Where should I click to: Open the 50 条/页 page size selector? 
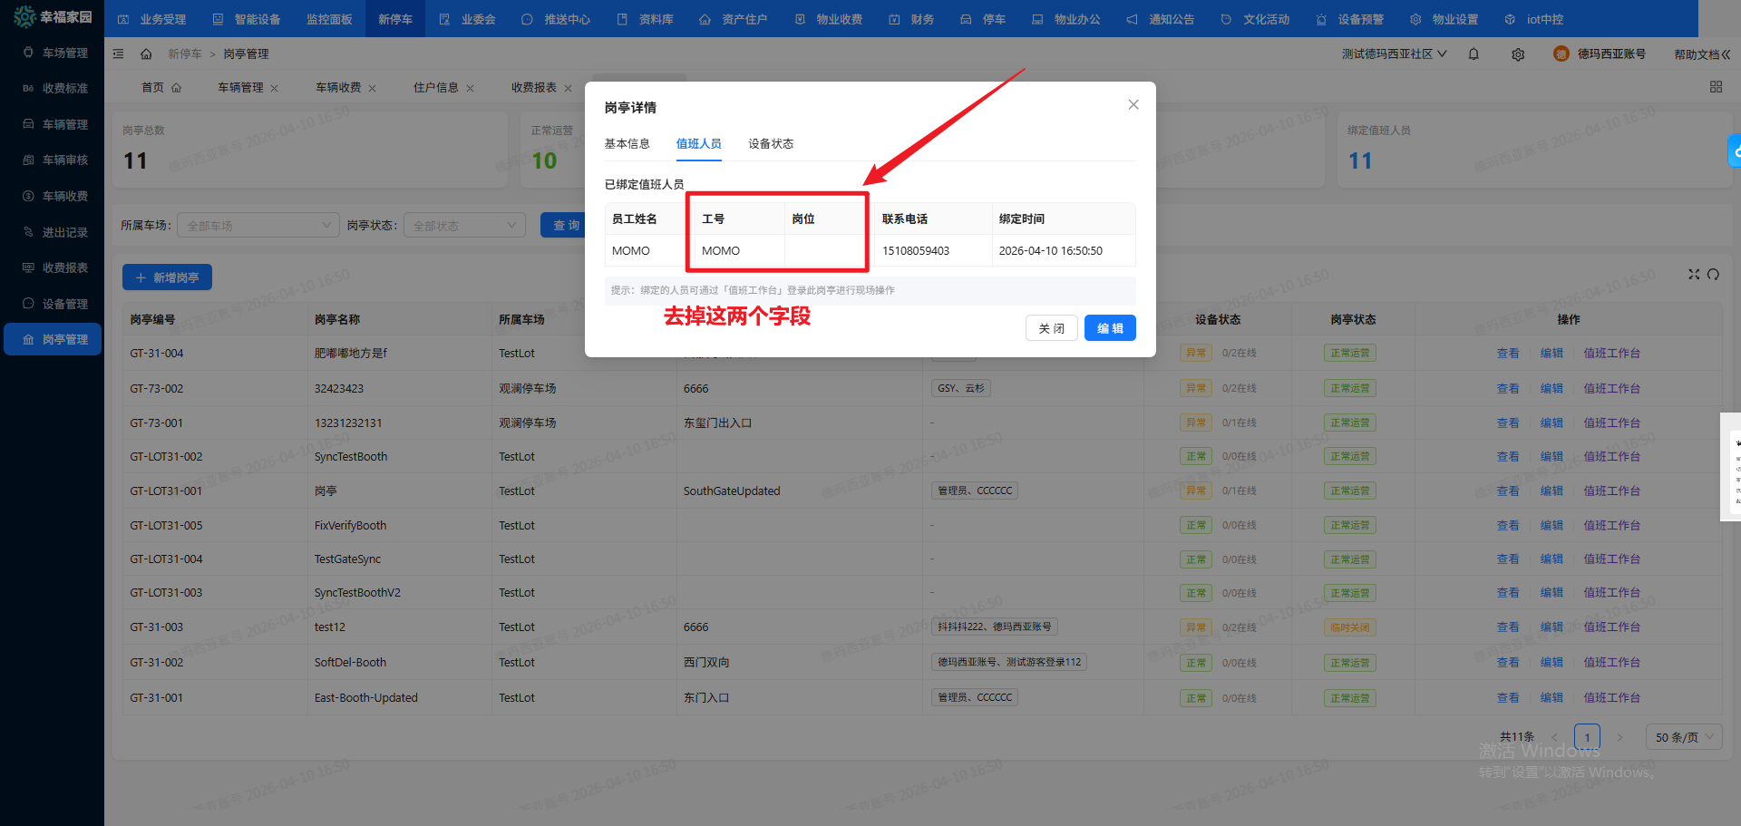[1684, 737]
